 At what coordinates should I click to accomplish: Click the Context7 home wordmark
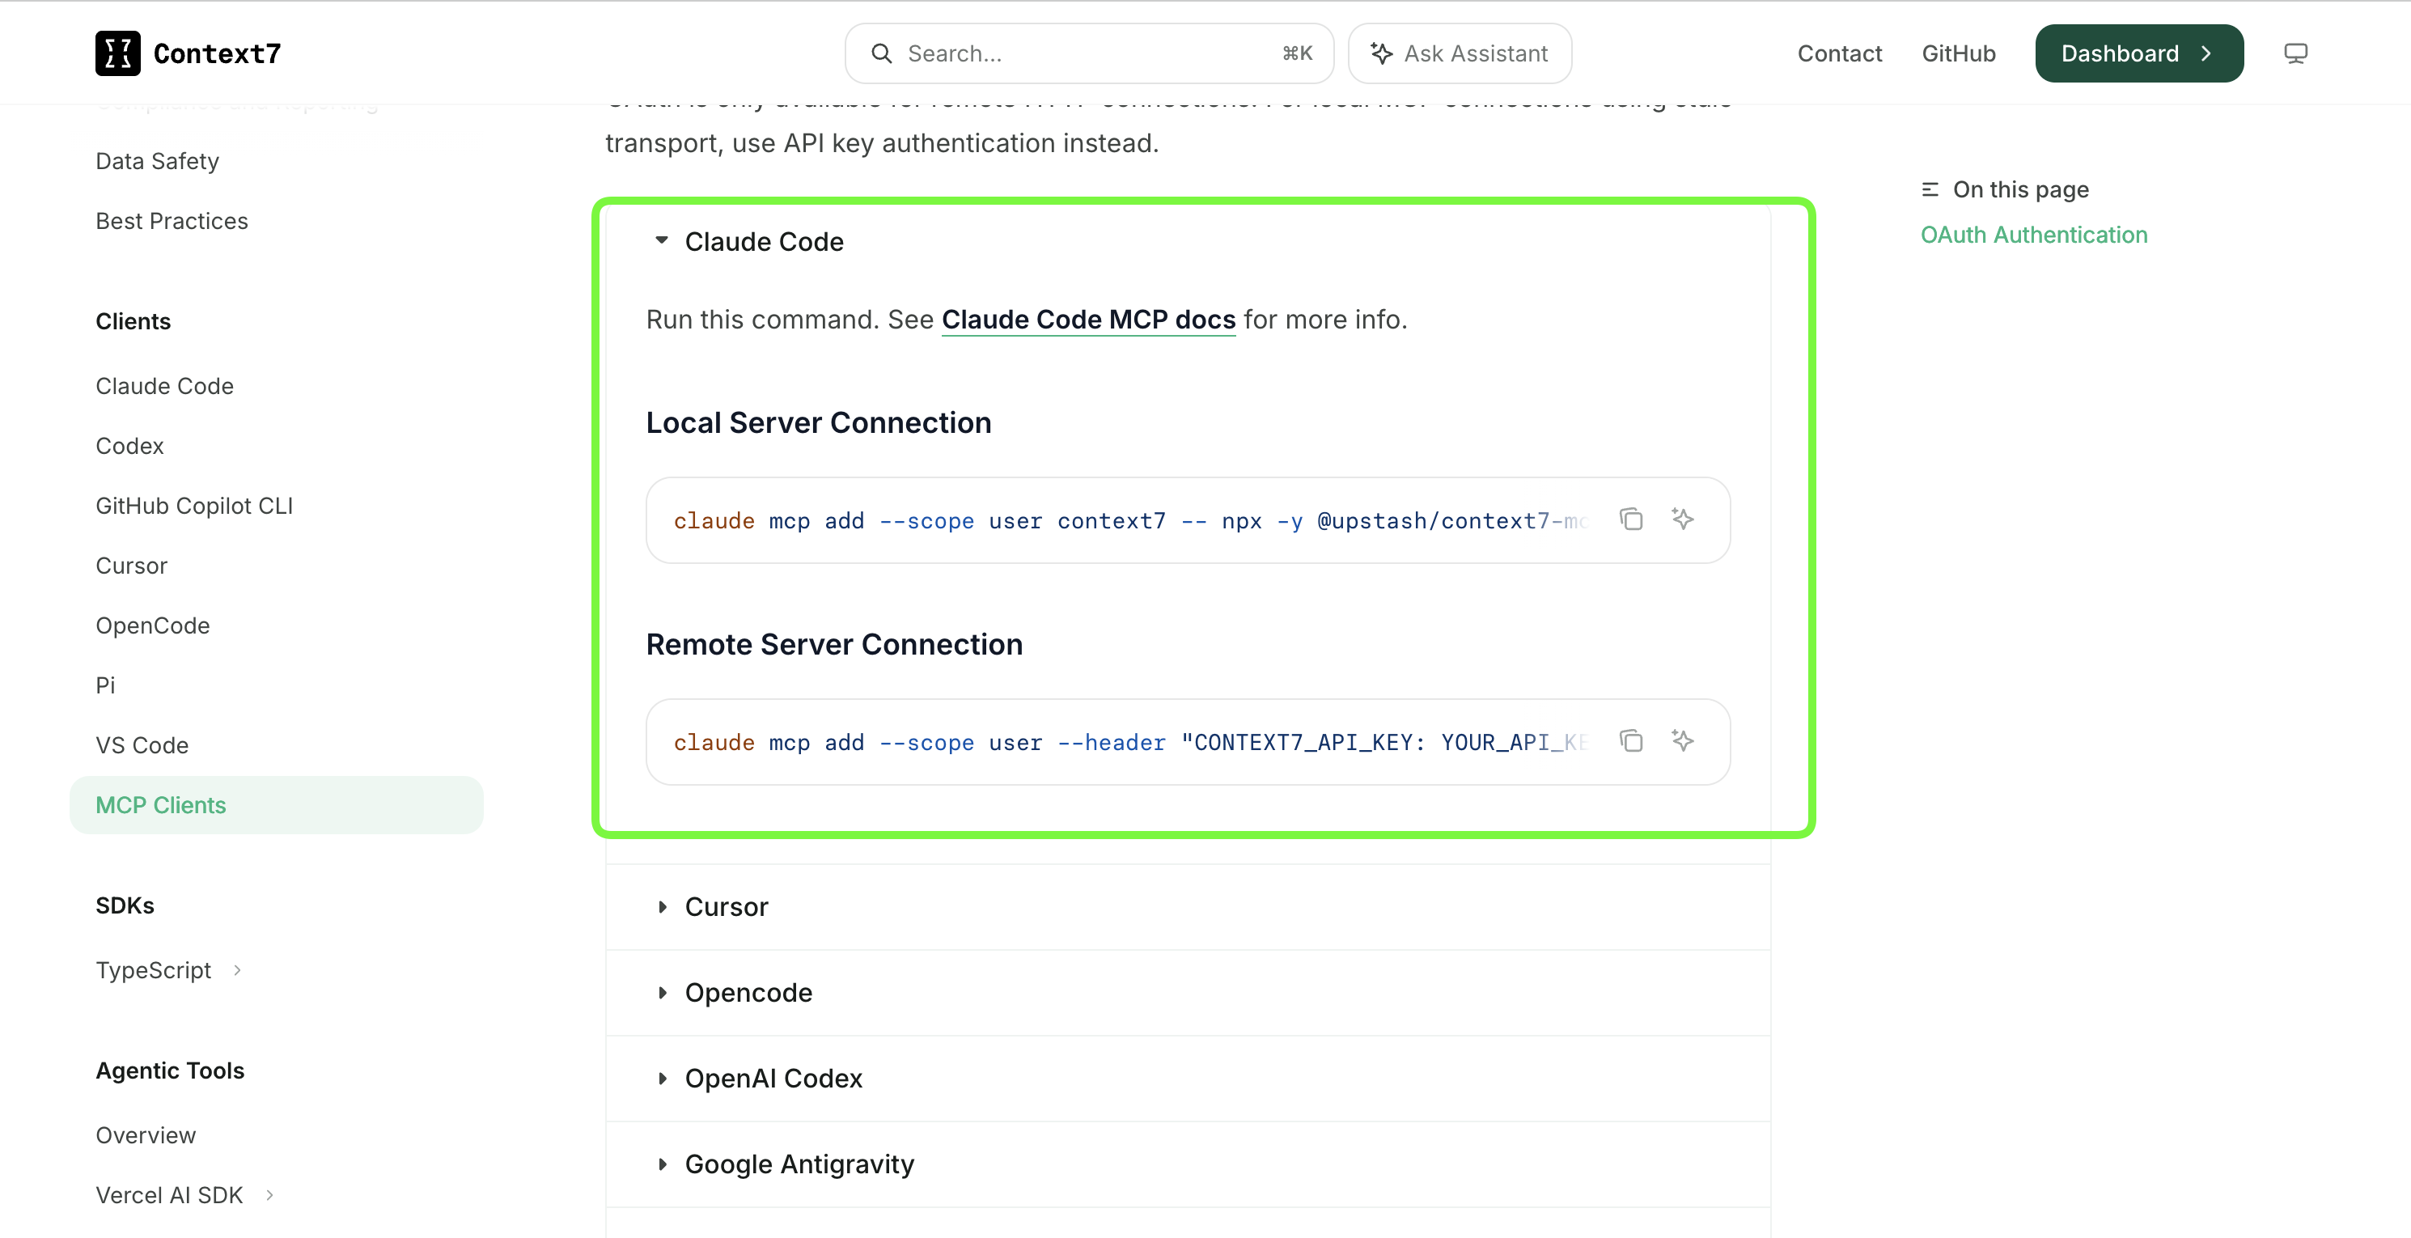217,53
